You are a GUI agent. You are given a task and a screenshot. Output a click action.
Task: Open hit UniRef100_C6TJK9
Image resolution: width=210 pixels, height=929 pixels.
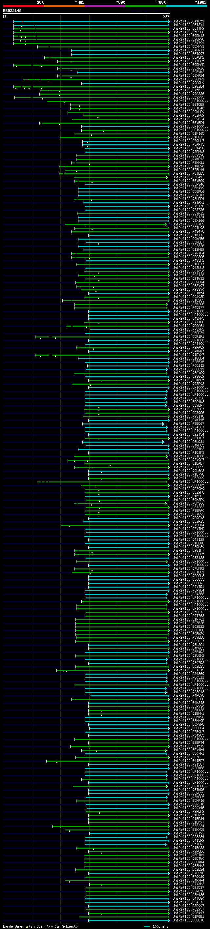point(188,28)
